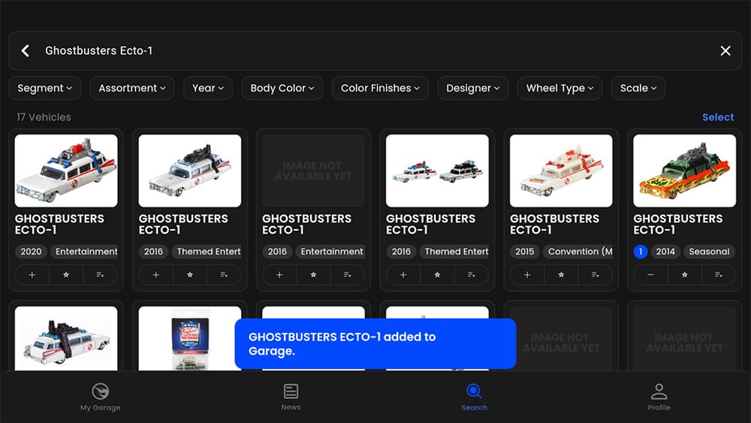Add 2020 Entertainment Ecto-1 to a list
The image size is (751, 423).
(x=100, y=275)
